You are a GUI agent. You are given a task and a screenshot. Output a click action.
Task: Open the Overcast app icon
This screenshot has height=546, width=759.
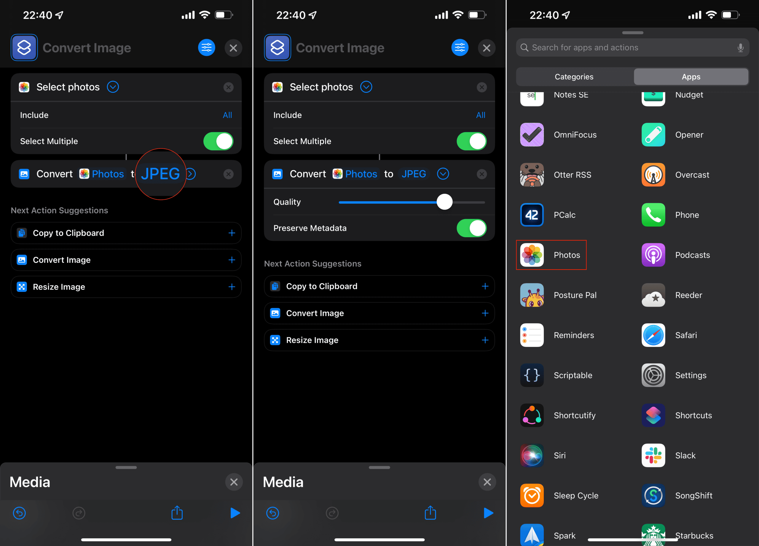(x=653, y=175)
